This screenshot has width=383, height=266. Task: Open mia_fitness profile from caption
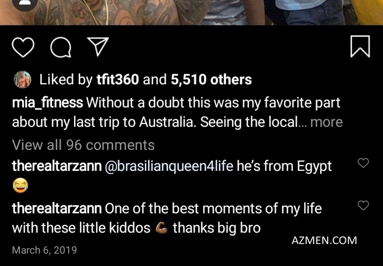click(x=47, y=103)
